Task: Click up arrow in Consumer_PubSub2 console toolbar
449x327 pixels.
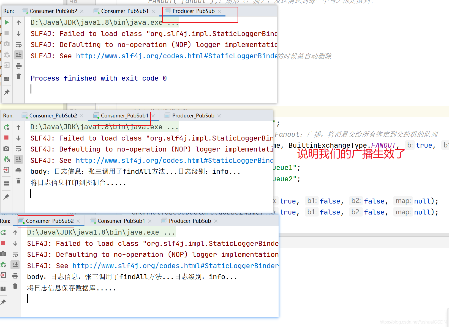Action: pos(15,232)
